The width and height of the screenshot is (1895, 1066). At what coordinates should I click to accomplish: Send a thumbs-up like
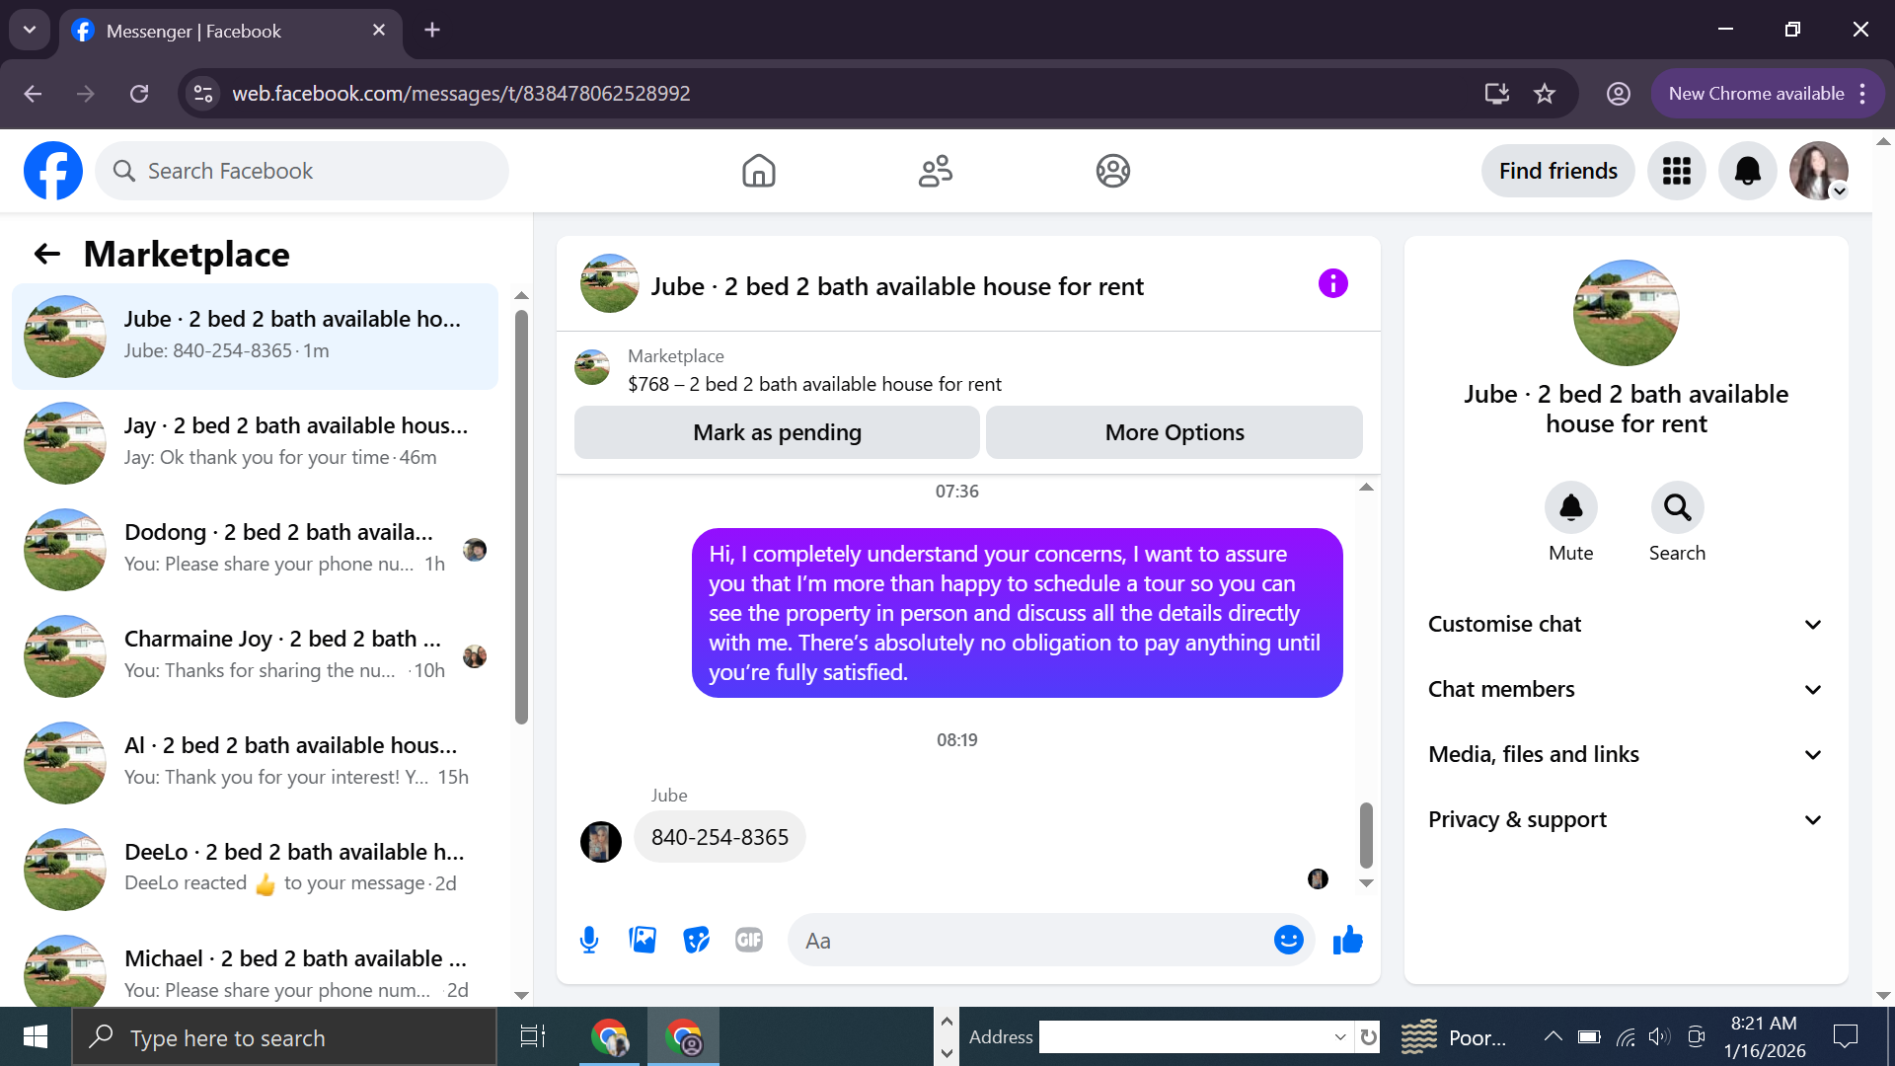1347,940
